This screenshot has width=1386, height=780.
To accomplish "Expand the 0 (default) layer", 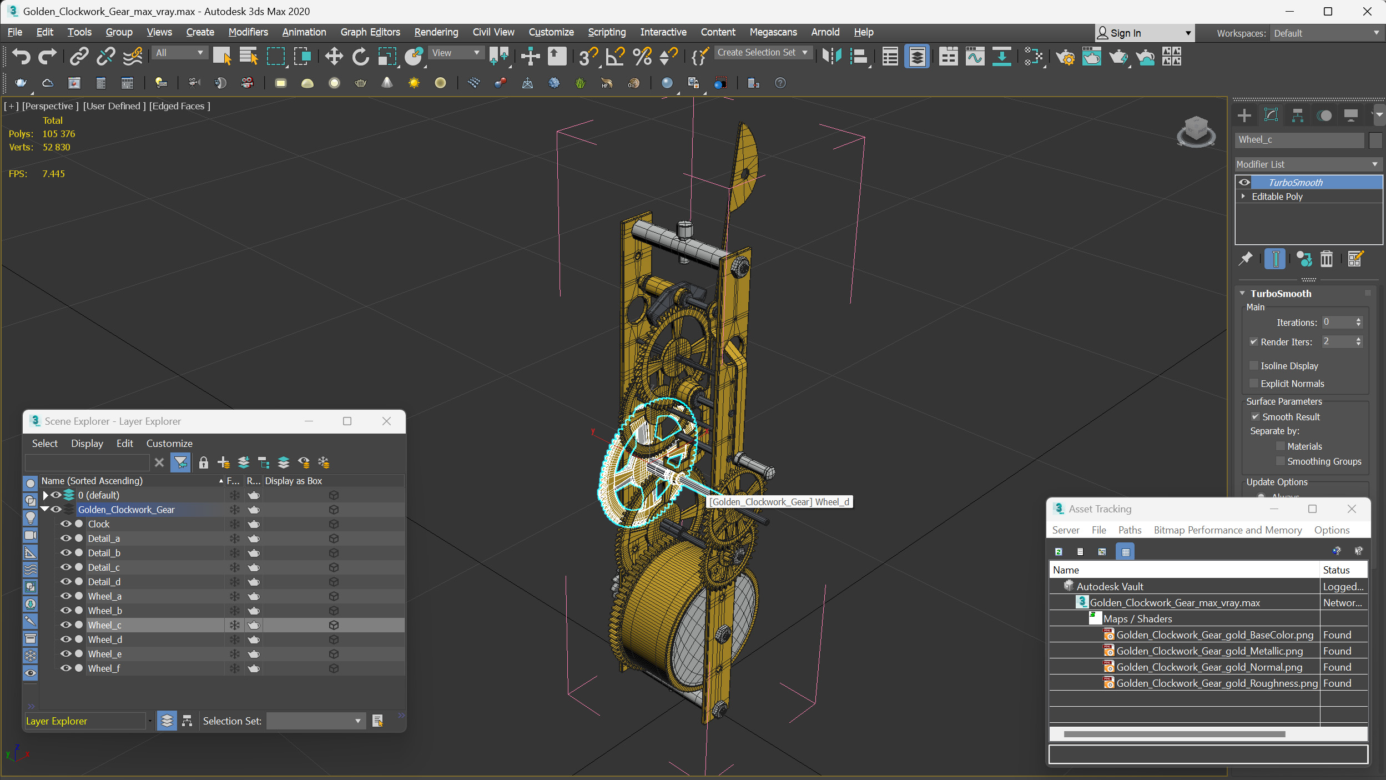I will coord(46,495).
